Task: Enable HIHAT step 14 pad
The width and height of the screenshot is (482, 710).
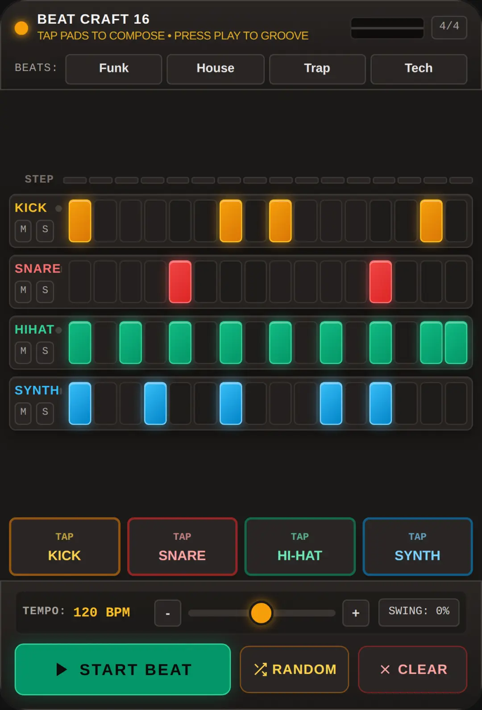Action: 406,342
